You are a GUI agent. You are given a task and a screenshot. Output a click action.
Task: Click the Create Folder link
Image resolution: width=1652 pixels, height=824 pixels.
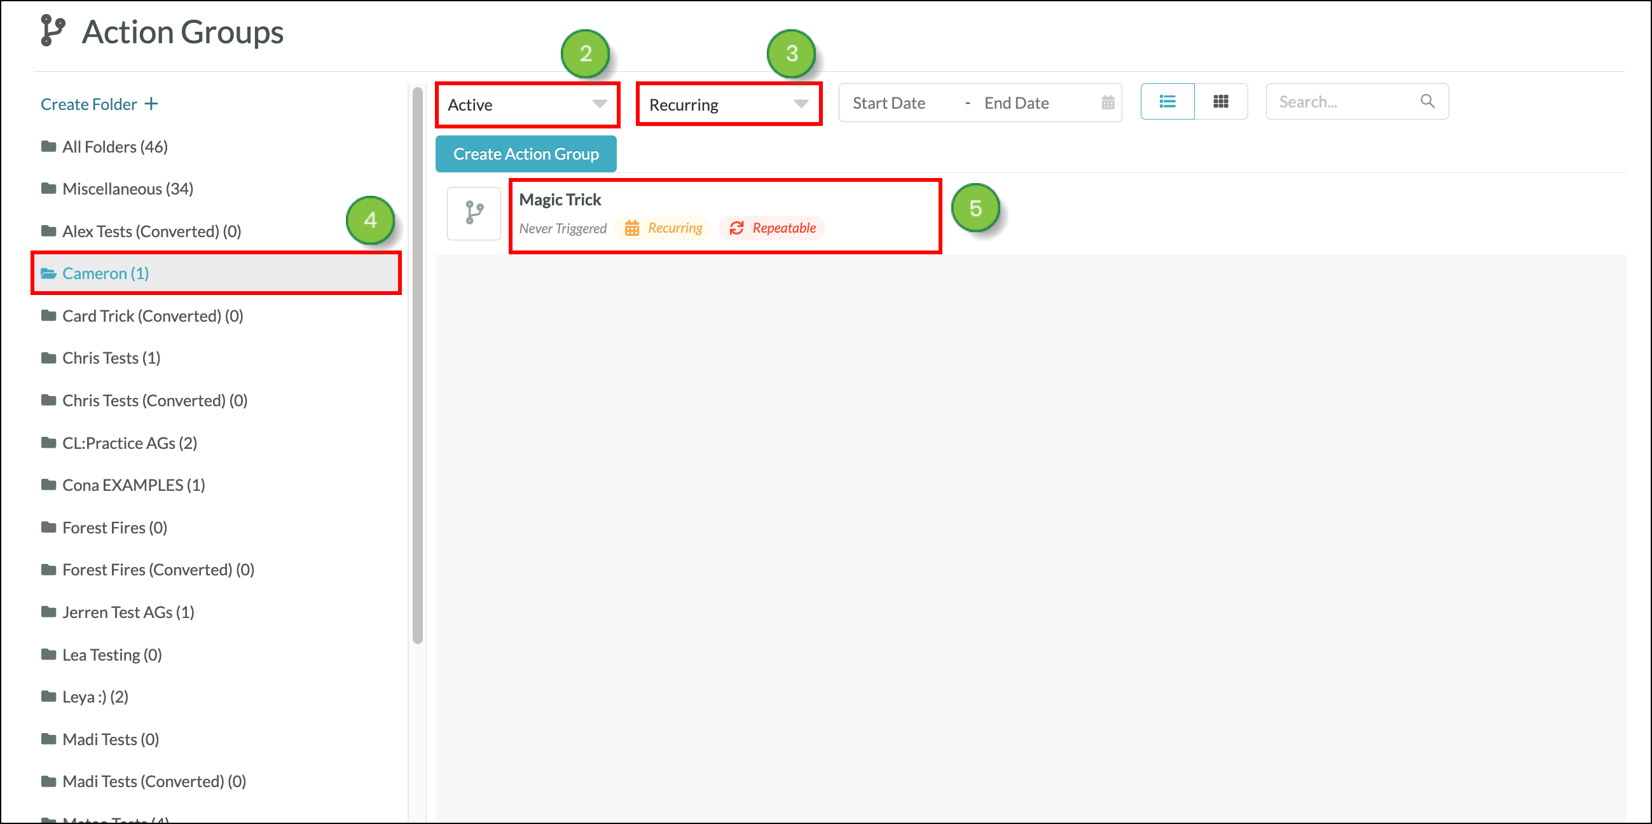pos(99,104)
